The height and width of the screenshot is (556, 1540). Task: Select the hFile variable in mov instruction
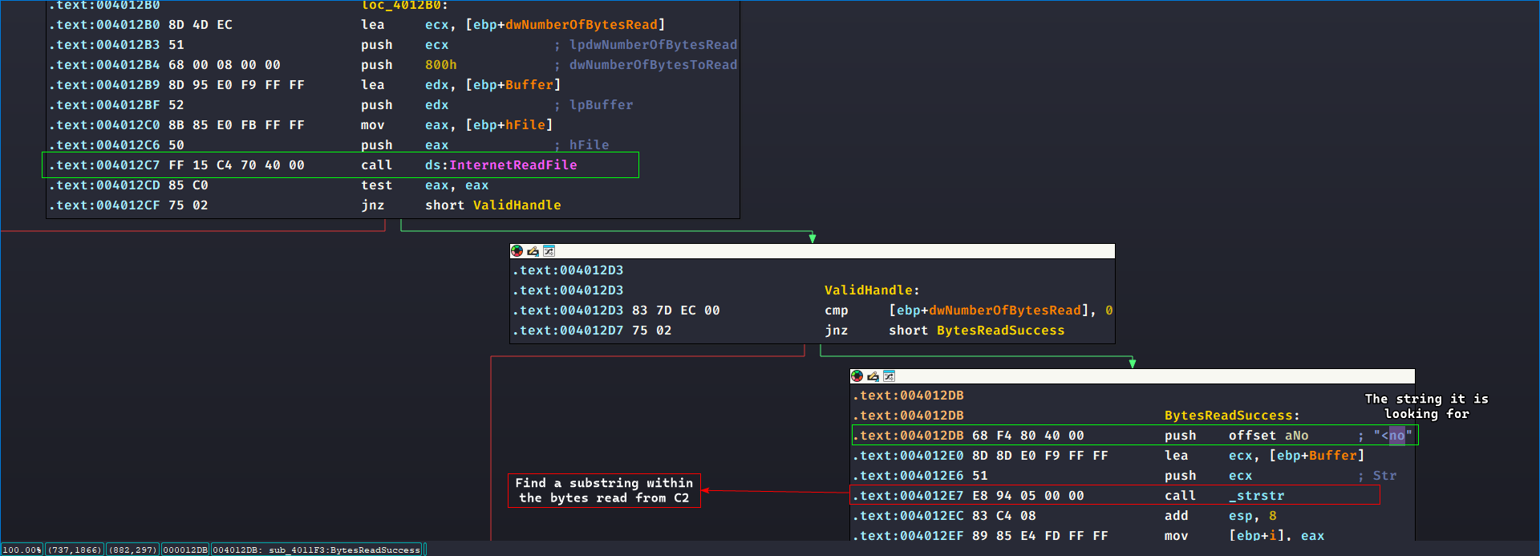(x=525, y=125)
